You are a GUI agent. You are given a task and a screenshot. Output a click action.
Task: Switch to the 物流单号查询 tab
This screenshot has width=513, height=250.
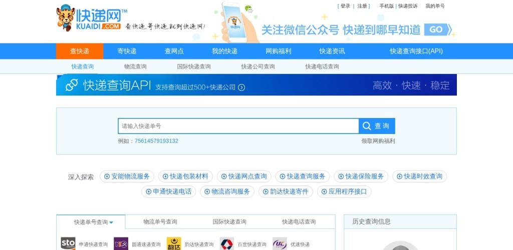pos(160,222)
